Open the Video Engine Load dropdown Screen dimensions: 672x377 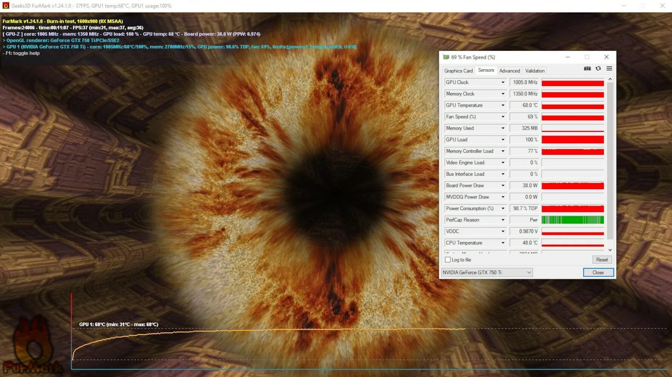point(503,162)
